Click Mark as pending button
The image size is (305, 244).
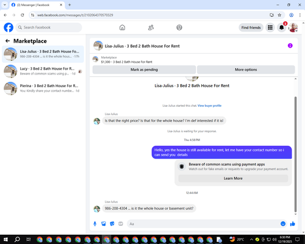144,70
